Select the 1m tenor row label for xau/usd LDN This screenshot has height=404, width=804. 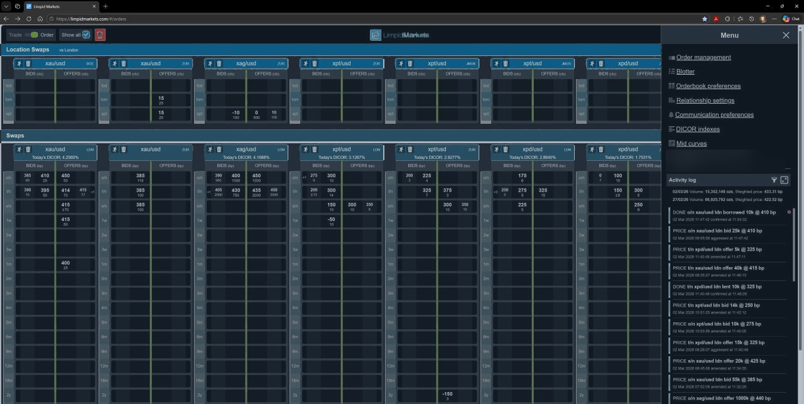click(x=9, y=265)
